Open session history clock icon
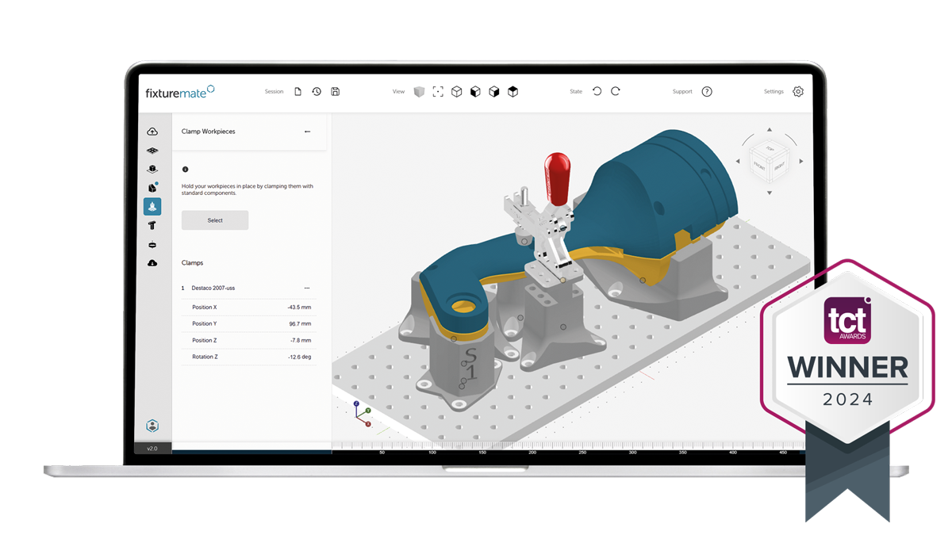Image resolution: width=952 pixels, height=535 pixels. (317, 92)
